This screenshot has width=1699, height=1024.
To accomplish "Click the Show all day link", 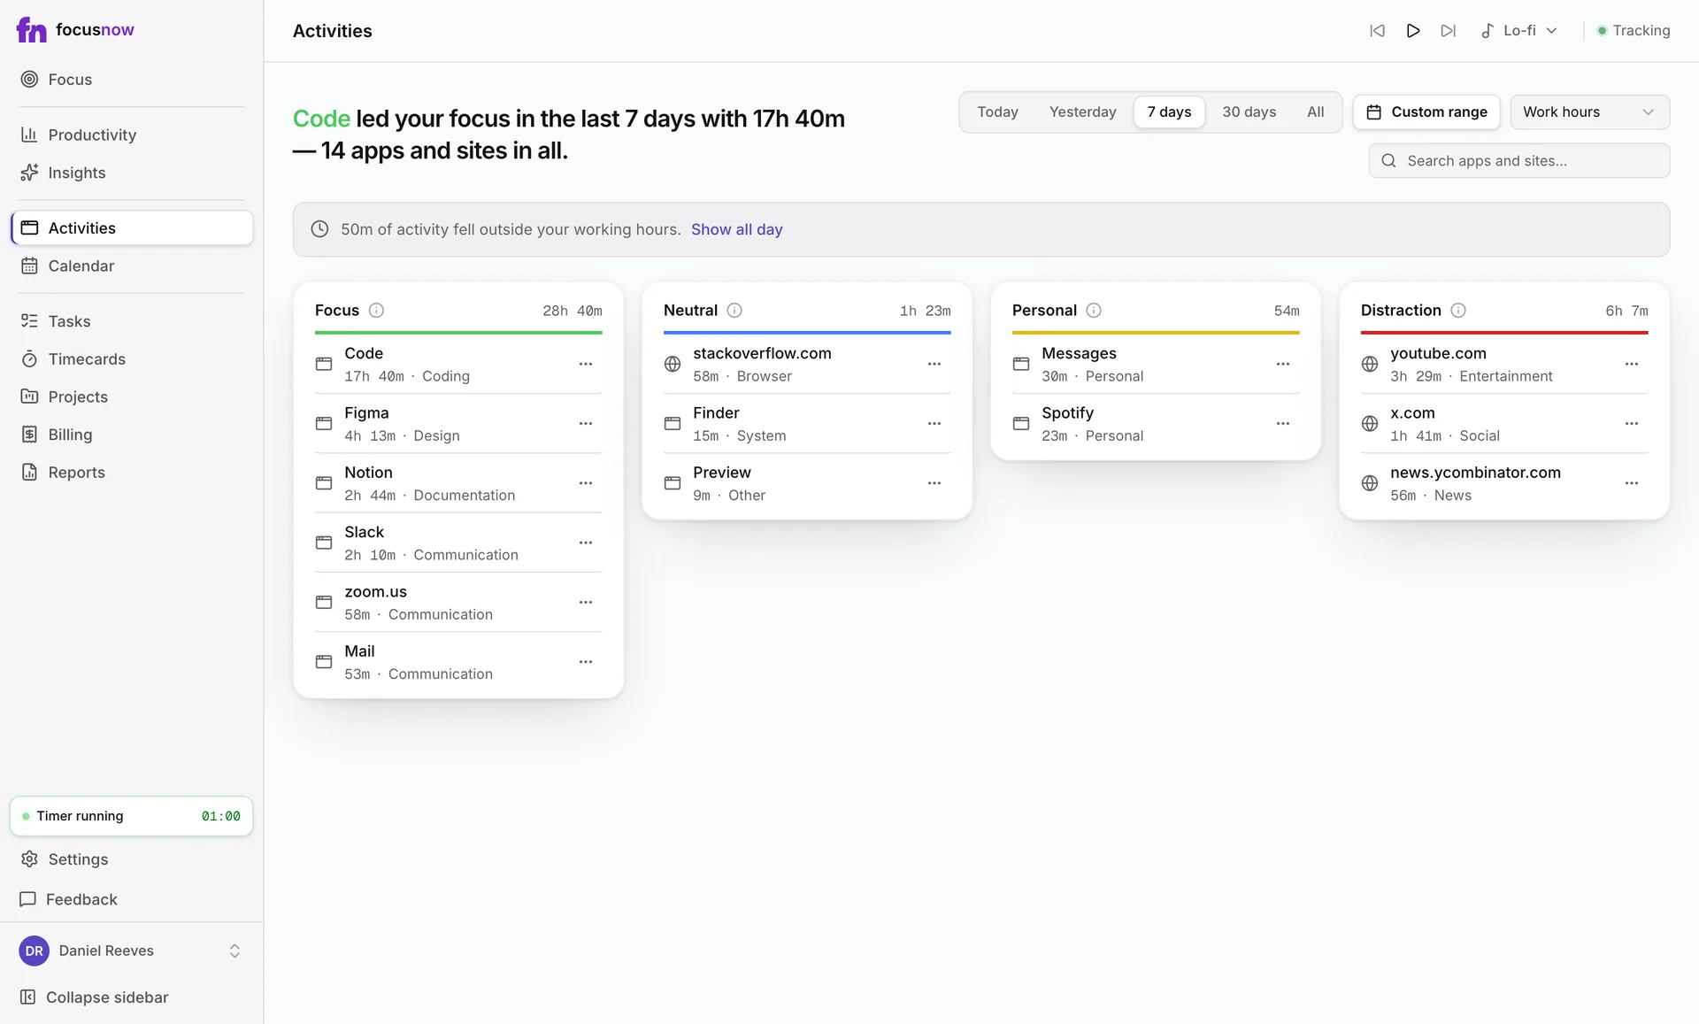I will coord(736,230).
